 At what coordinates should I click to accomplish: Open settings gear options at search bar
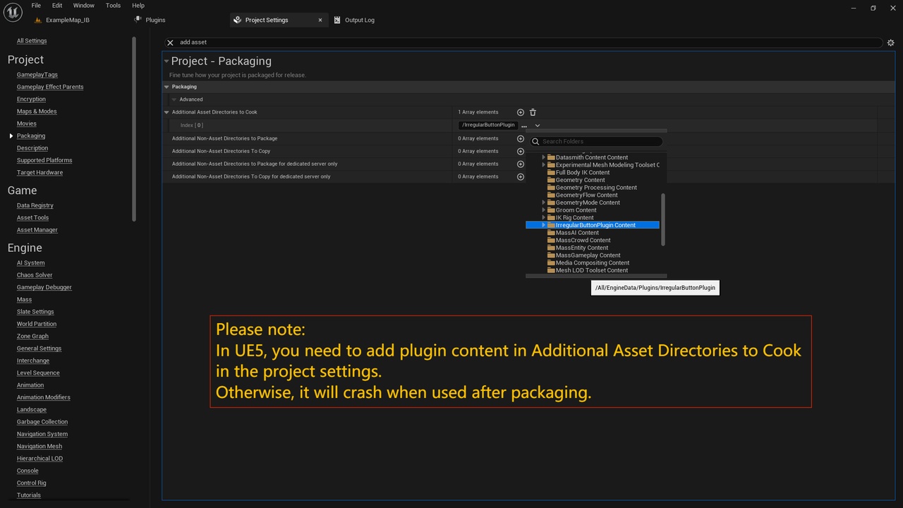pyautogui.click(x=890, y=42)
